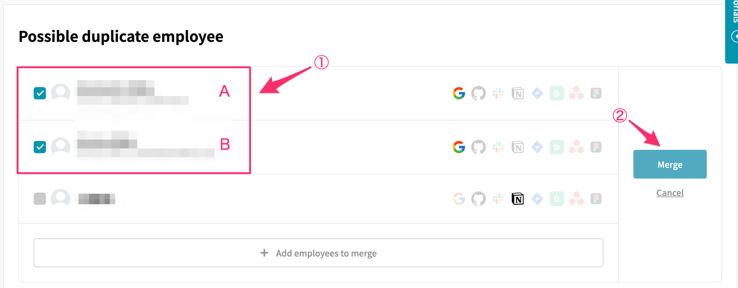Click avatar of employee A
The height and width of the screenshot is (288, 738).
[61, 93]
